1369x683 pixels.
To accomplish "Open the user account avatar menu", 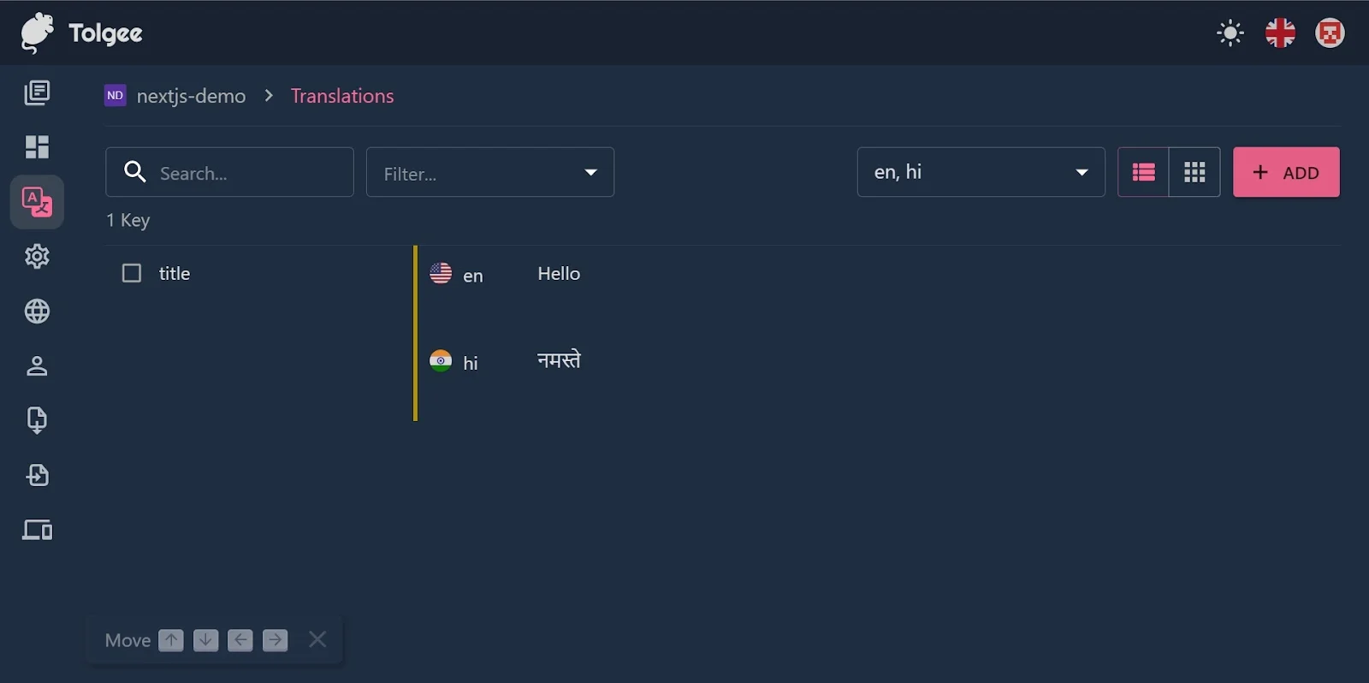I will [x=1330, y=33].
